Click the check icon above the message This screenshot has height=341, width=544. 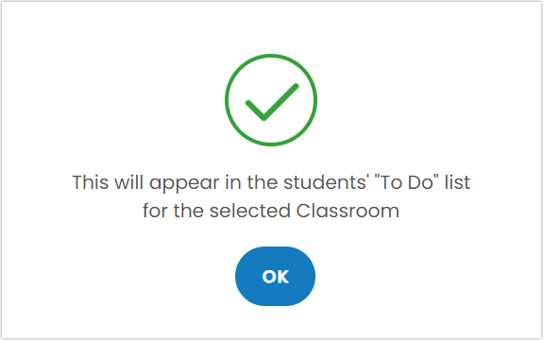(x=271, y=100)
